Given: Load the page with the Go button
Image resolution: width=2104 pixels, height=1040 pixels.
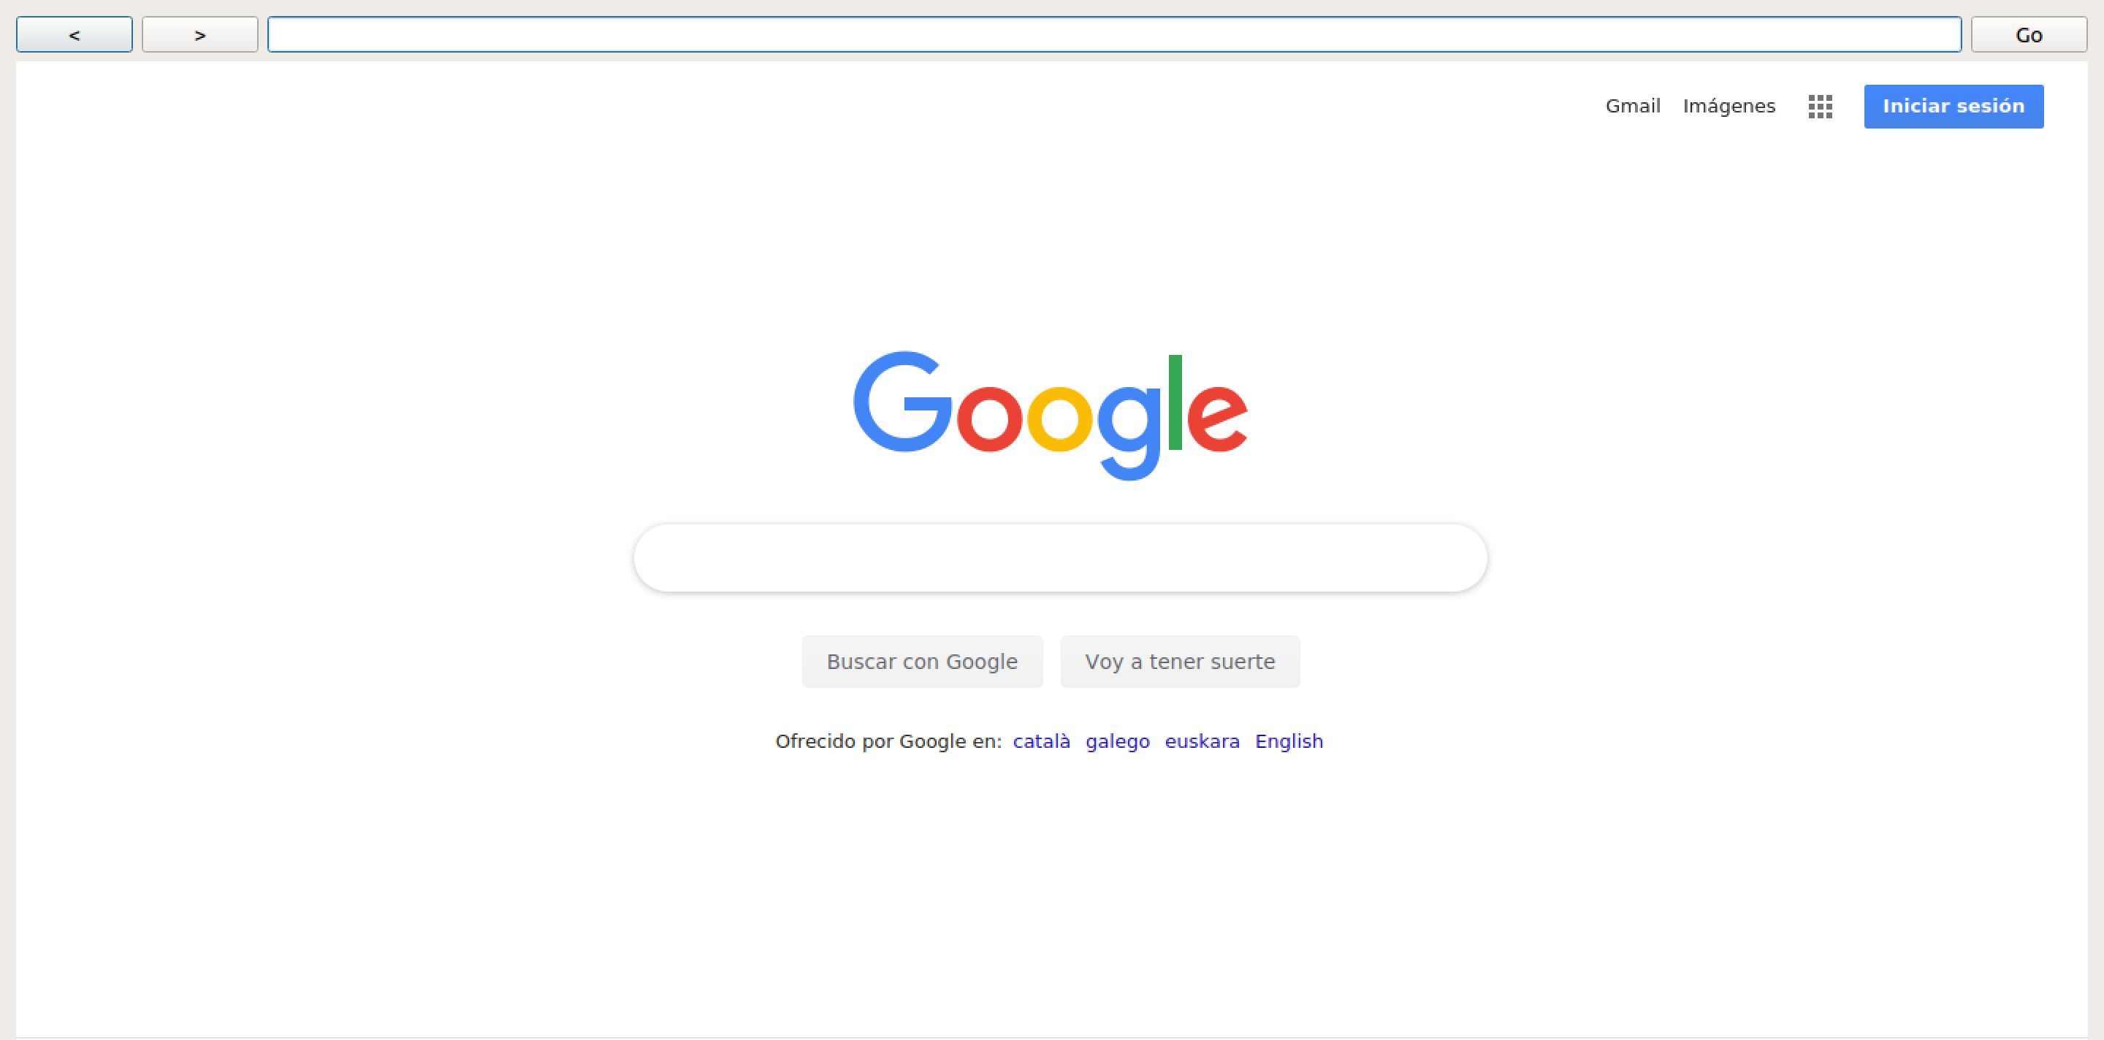Looking at the screenshot, I should click(x=2029, y=34).
